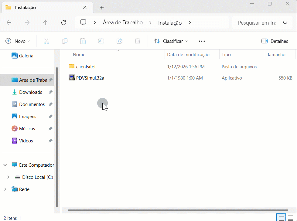Open Músicas in the sidebar
This screenshot has width=297, height=221.
[27, 129]
